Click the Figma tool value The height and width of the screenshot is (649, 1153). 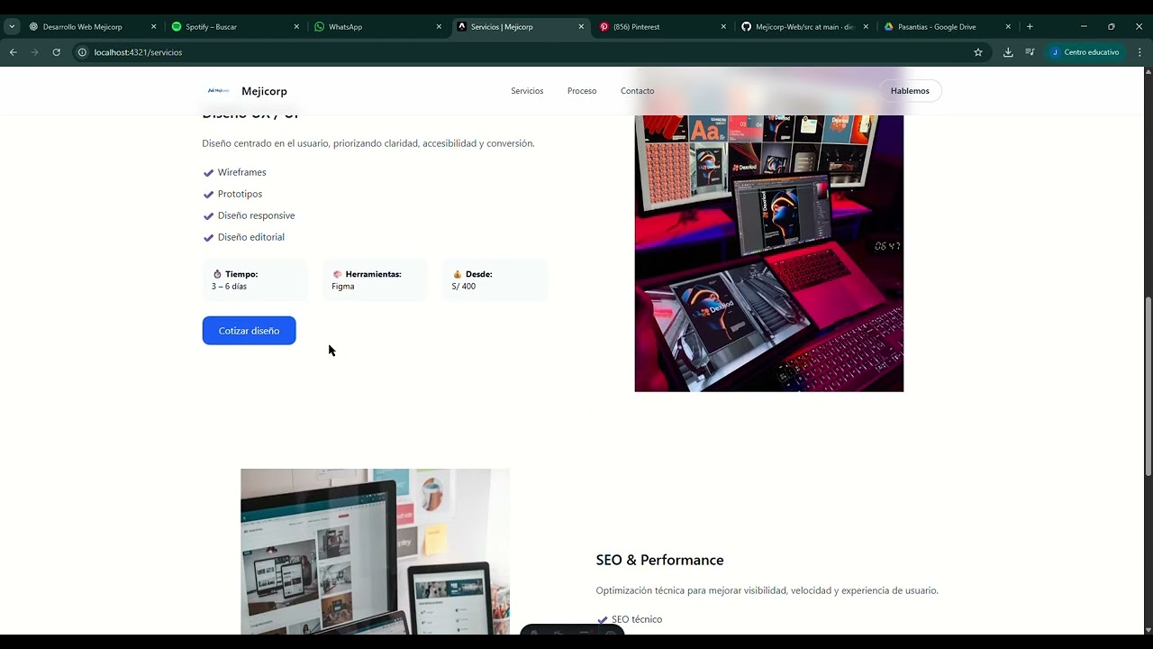tap(342, 287)
